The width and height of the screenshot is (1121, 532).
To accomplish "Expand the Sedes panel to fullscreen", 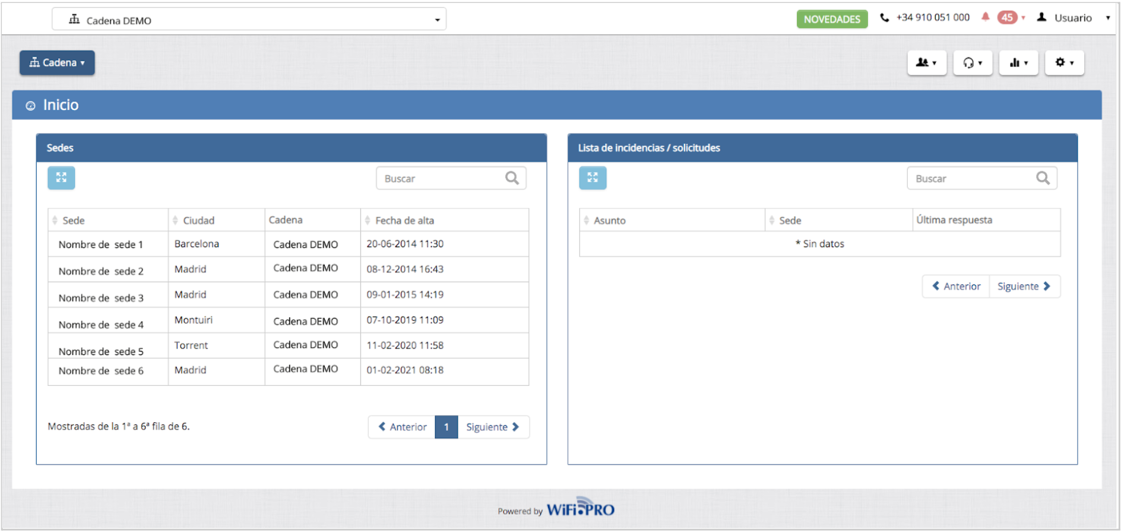I will (x=61, y=178).
